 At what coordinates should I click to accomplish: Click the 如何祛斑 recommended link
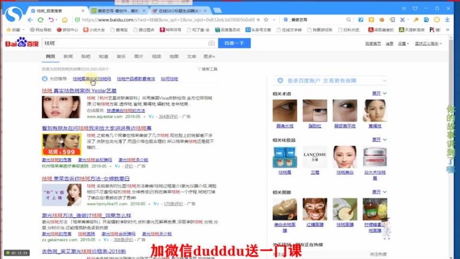(169, 79)
